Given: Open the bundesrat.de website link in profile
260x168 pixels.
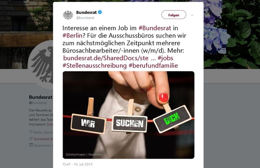Looking at the screenshot, I should click(x=43, y=139).
